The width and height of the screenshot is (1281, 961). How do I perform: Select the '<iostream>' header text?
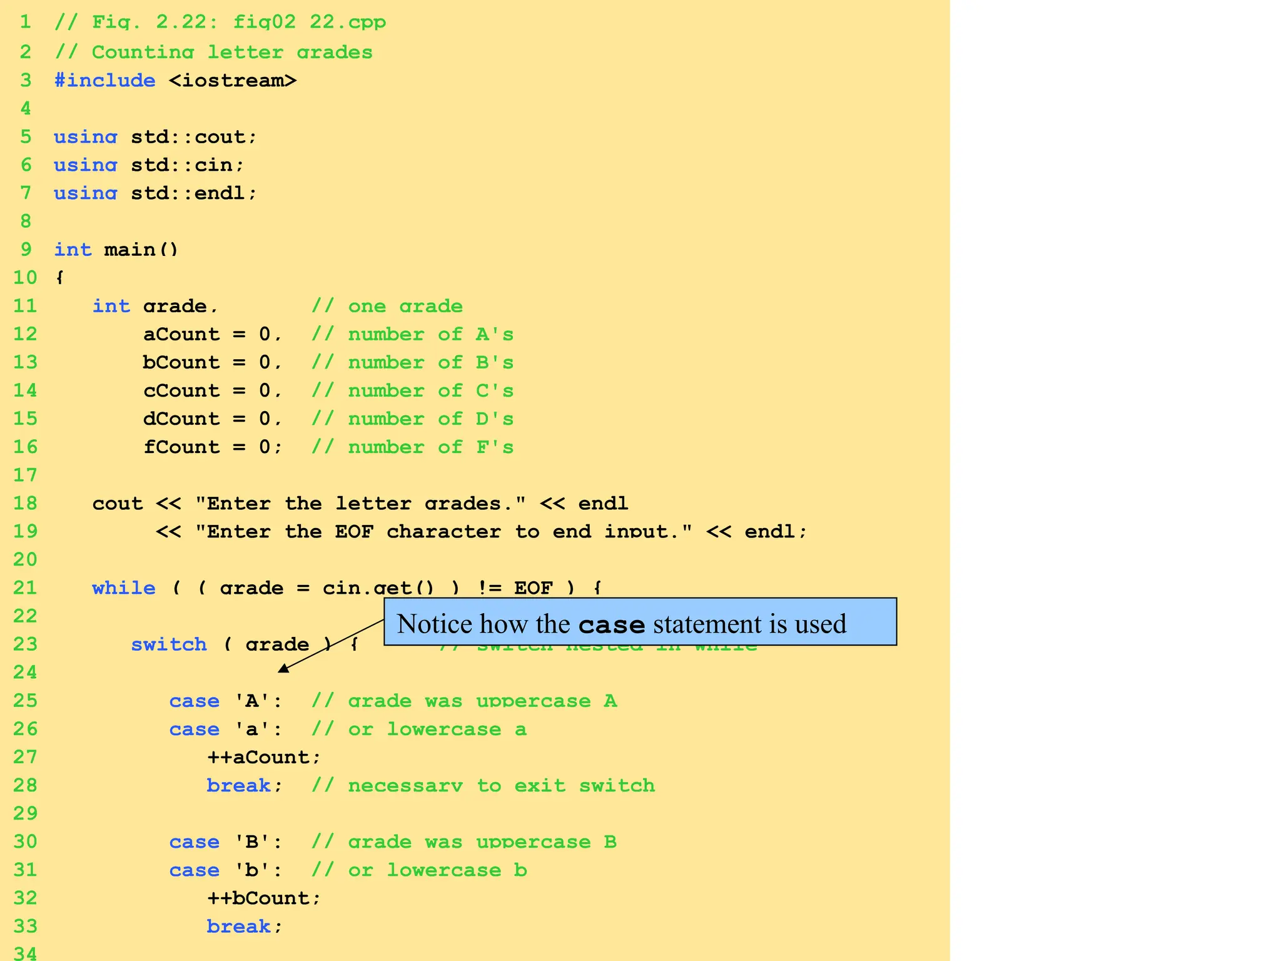click(233, 80)
